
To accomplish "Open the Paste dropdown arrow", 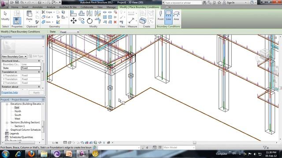I will [x=30, y=22].
